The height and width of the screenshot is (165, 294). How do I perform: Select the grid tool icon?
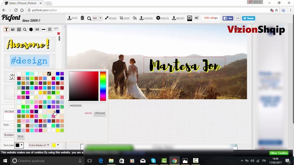pyautogui.click(x=50, y=29)
